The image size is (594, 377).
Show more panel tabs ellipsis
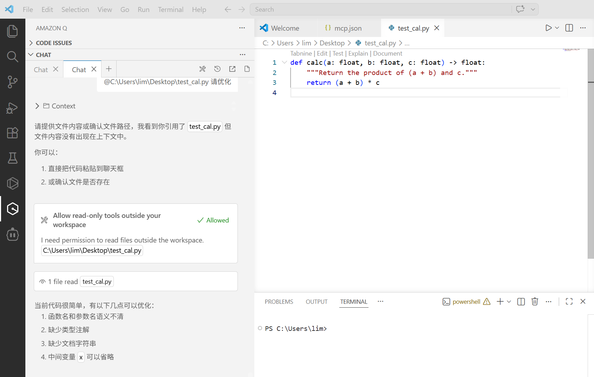[x=380, y=301]
